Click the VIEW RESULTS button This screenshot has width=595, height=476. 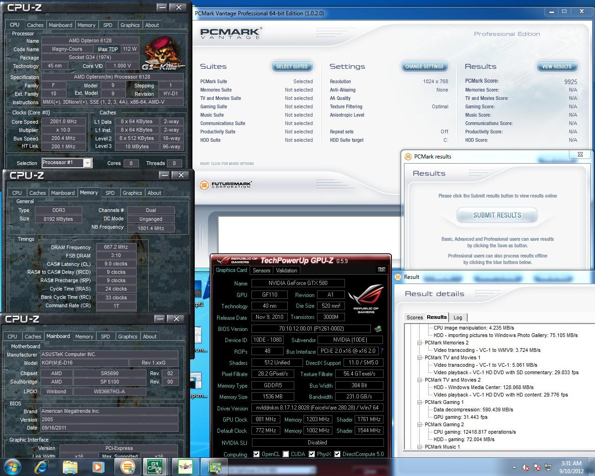click(x=557, y=66)
